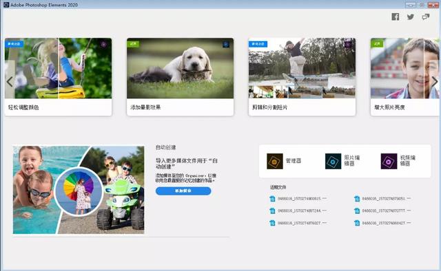Click the 轻松调整颜色 card title

[x=23, y=107]
